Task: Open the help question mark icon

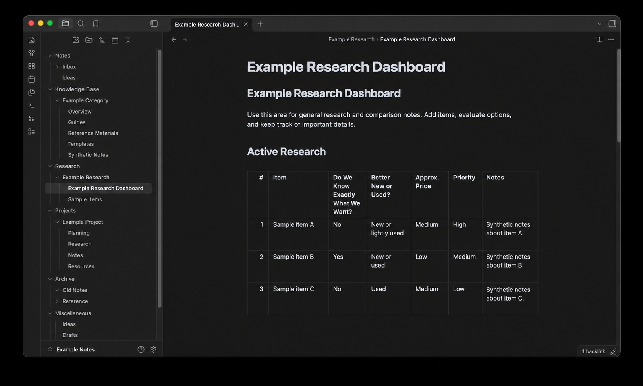Action: (141, 349)
